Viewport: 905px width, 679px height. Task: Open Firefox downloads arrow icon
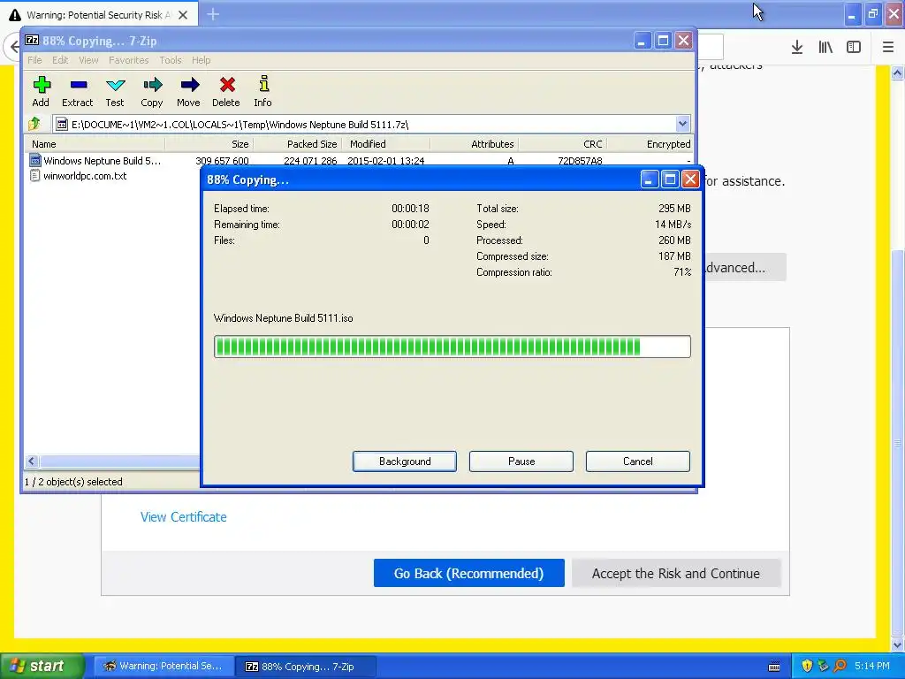tap(797, 48)
